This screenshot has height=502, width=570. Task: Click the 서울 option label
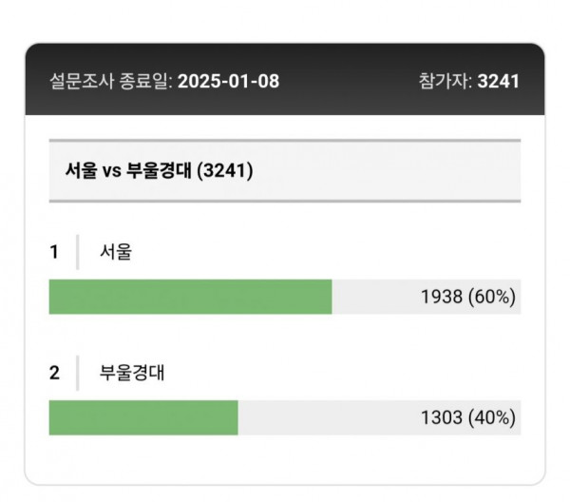(x=116, y=252)
